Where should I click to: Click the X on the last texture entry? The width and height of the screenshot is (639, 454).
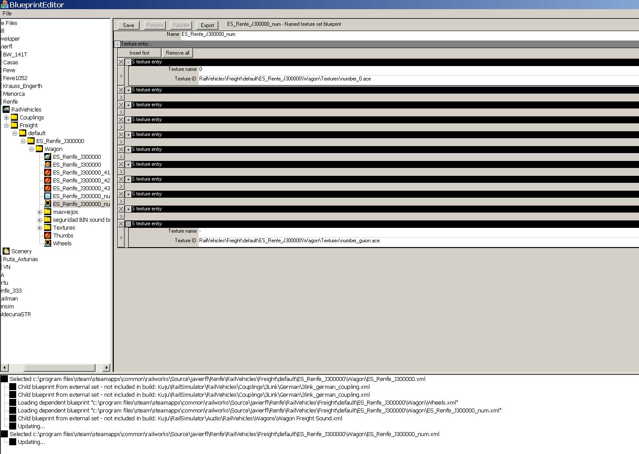(x=121, y=224)
